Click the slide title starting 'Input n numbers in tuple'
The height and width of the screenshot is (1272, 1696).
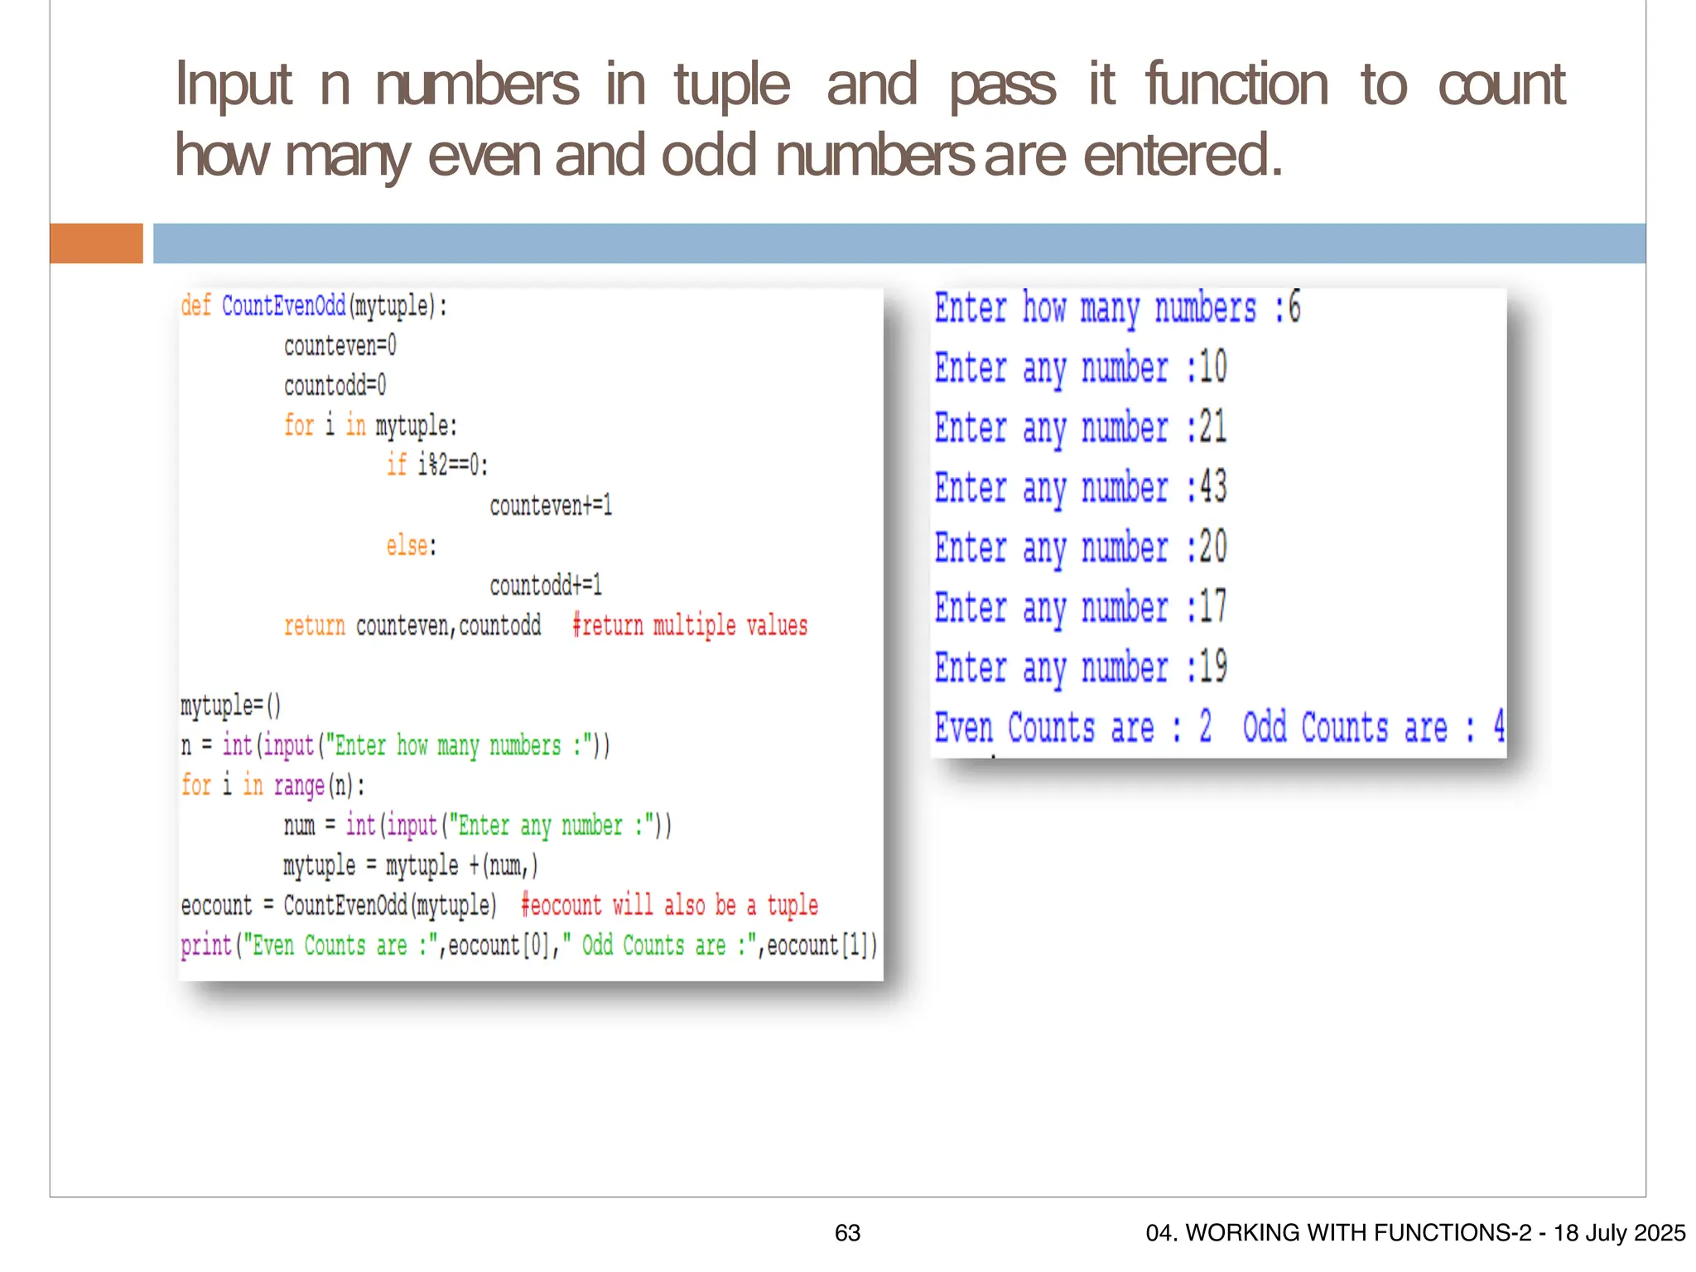[x=870, y=120]
